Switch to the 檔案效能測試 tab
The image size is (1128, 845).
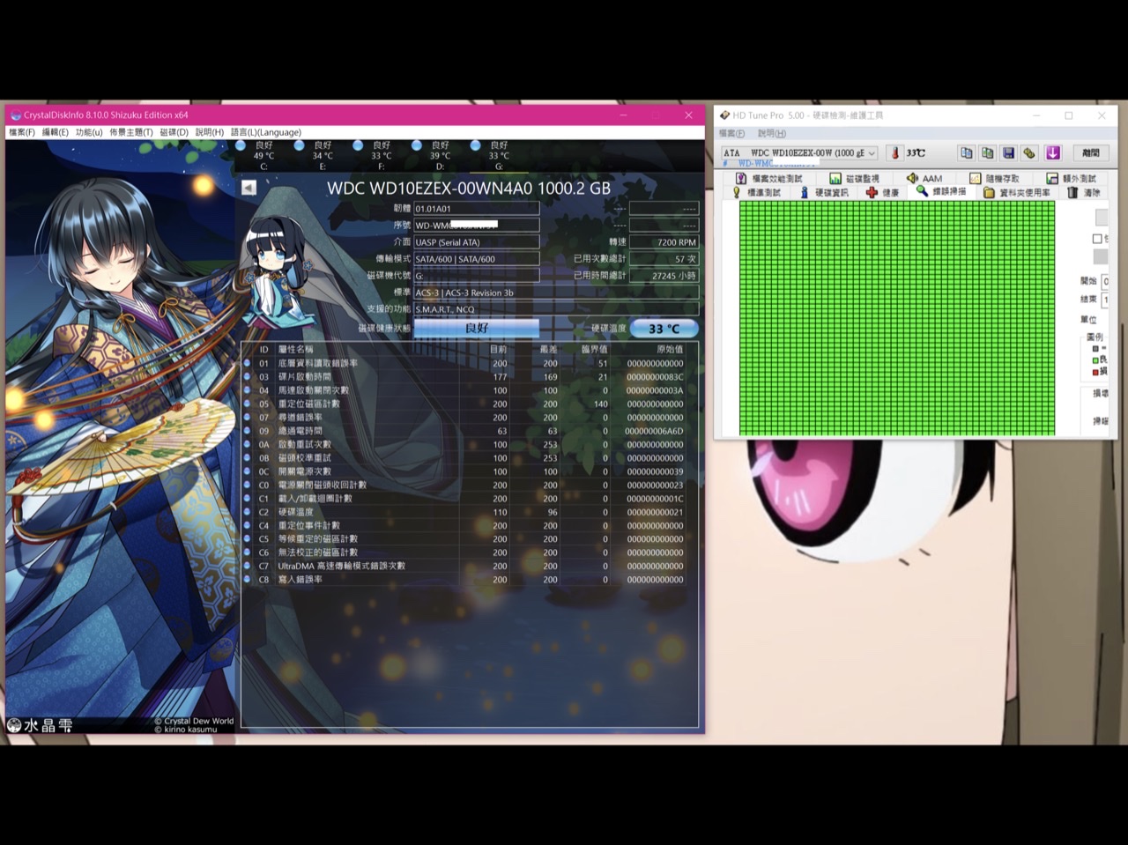769,179
